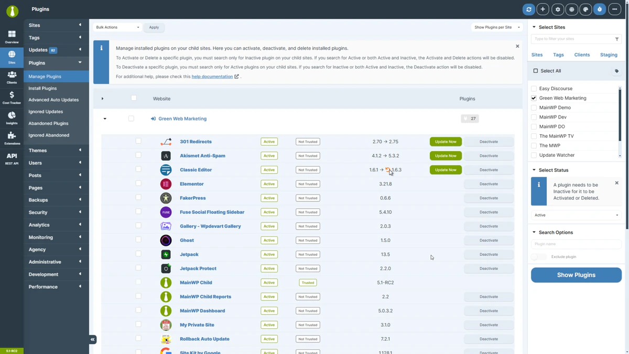Click the MainWP logo at top left
The height and width of the screenshot is (354, 629).
(12, 10)
